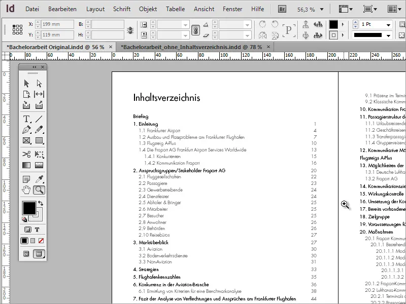Switch to Bachelorarbeit_ohne_Inhaltsverzeichnis.indd tab
The width and height of the screenshot is (406, 304).
[191, 47]
